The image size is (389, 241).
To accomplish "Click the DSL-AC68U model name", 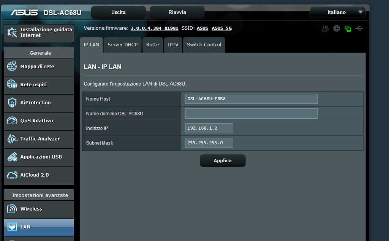I will tap(63, 13).
